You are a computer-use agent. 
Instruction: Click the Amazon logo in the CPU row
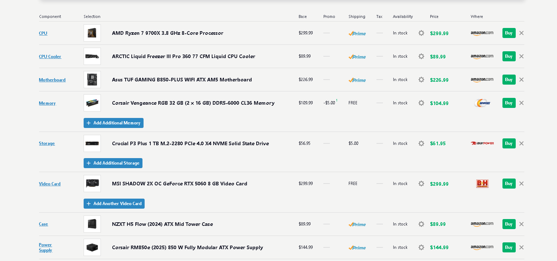pyautogui.click(x=482, y=33)
